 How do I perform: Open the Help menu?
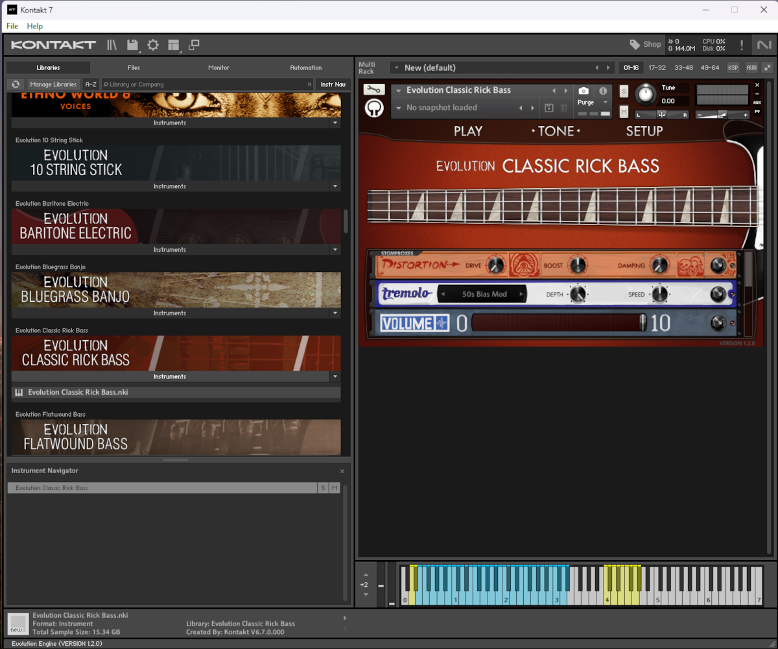coord(35,26)
